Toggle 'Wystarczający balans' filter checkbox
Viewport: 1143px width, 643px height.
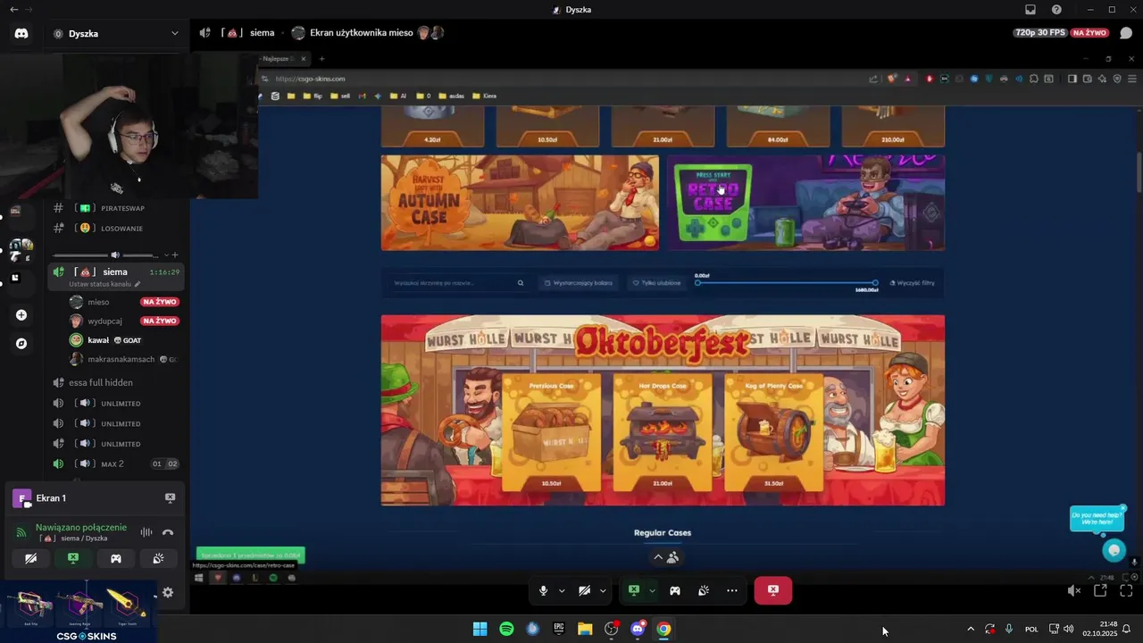click(x=579, y=283)
